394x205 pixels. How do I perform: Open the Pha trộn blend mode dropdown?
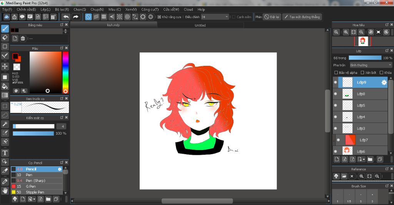pyautogui.click(x=371, y=65)
